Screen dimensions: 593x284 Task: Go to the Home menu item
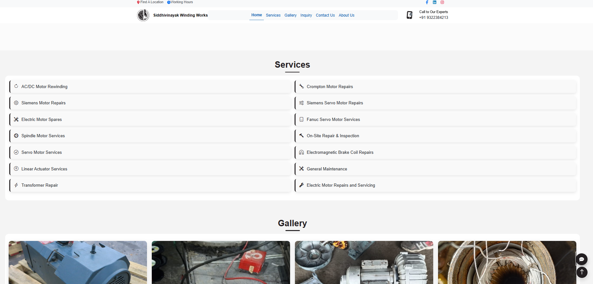pyautogui.click(x=256, y=15)
